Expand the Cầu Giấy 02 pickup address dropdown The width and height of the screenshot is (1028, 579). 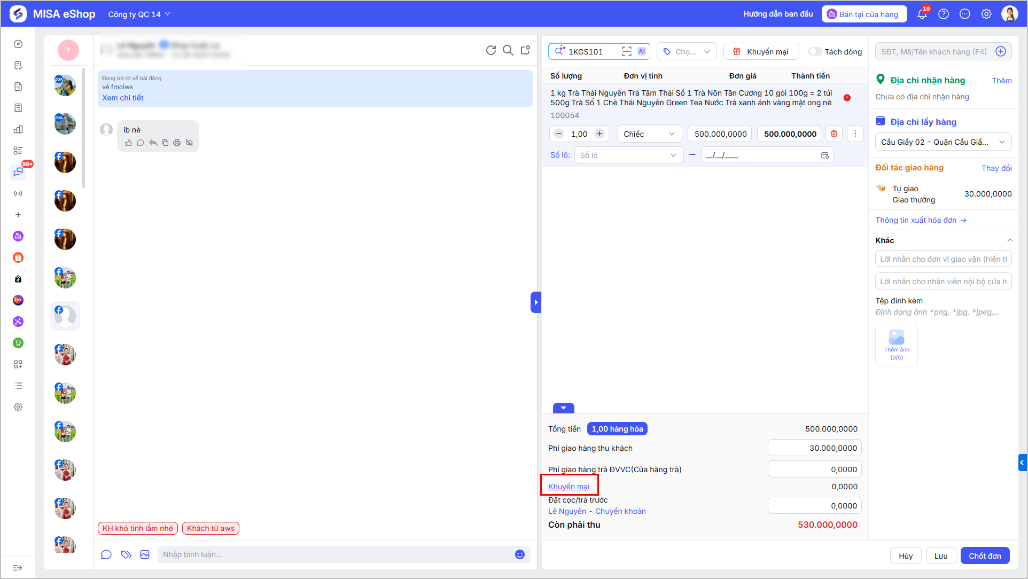[943, 142]
